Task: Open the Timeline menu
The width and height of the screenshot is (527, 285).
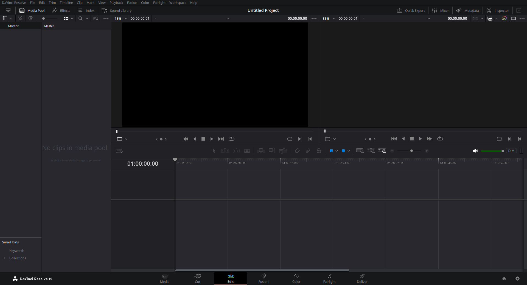Action: pyautogui.click(x=66, y=3)
